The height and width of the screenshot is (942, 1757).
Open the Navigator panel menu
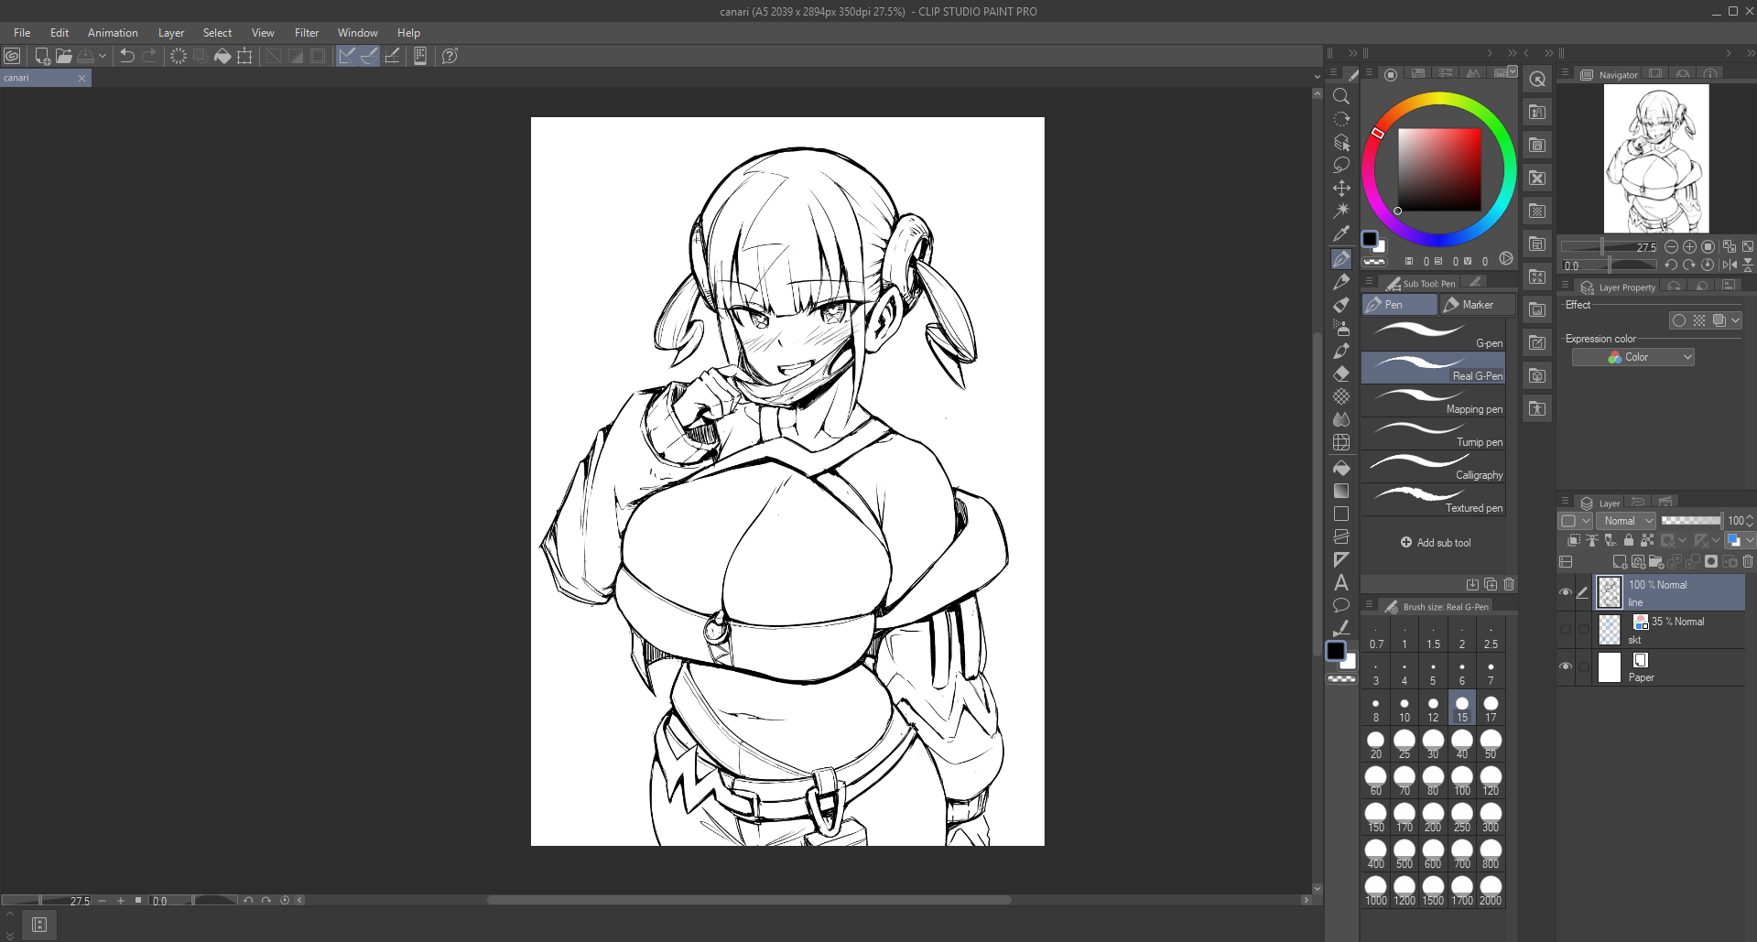click(1566, 74)
